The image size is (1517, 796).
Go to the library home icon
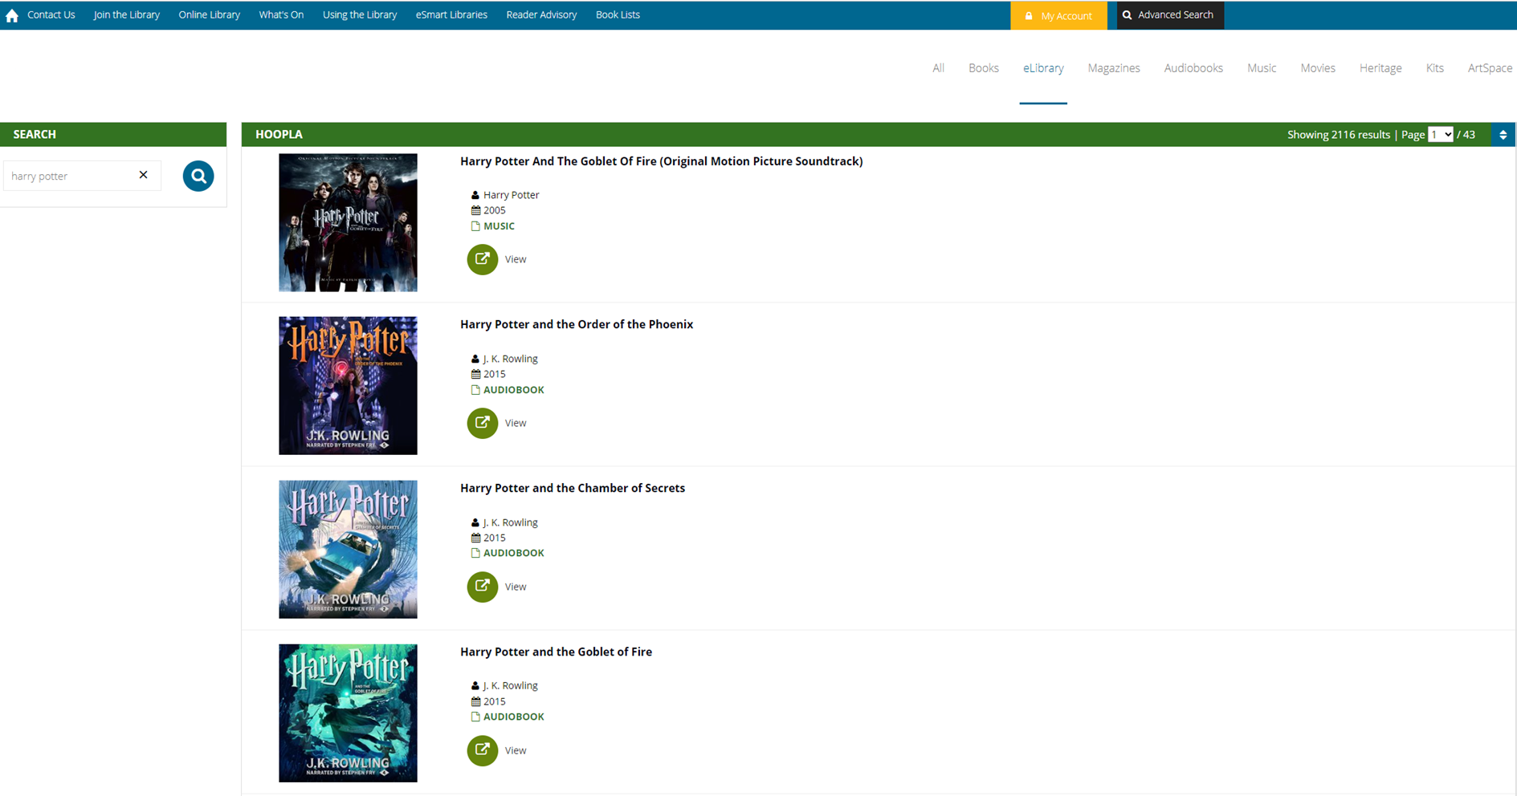[12, 15]
